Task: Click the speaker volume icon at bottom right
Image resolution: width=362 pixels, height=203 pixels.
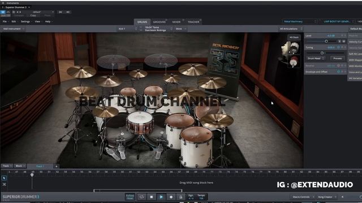Action: tap(342, 197)
